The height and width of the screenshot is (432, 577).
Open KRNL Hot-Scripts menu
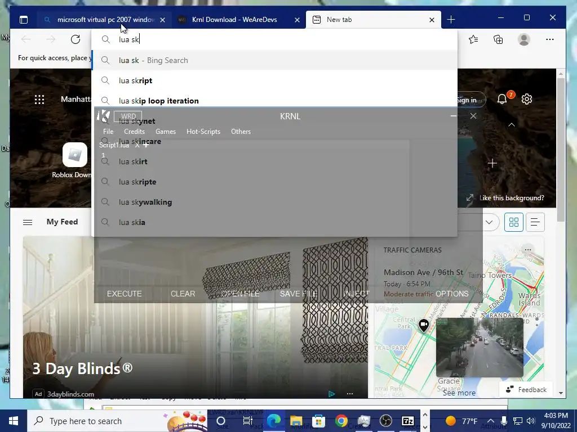[x=203, y=132]
